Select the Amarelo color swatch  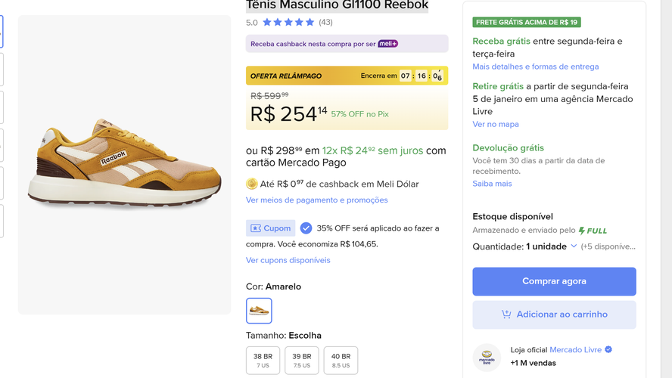pos(259,311)
